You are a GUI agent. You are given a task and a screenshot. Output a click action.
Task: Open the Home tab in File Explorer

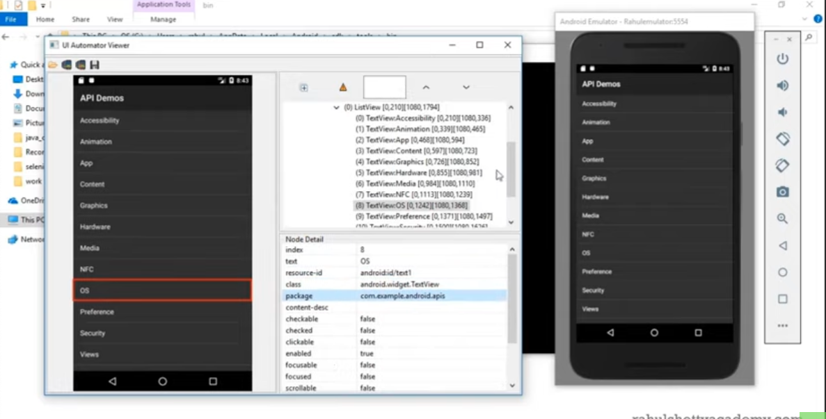click(45, 19)
